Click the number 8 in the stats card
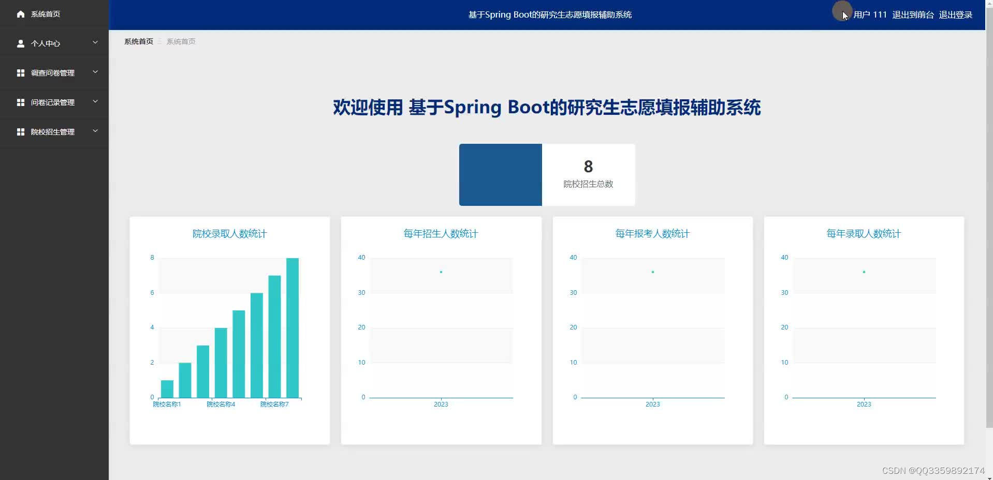This screenshot has width=993, height=480. point(588,167)
